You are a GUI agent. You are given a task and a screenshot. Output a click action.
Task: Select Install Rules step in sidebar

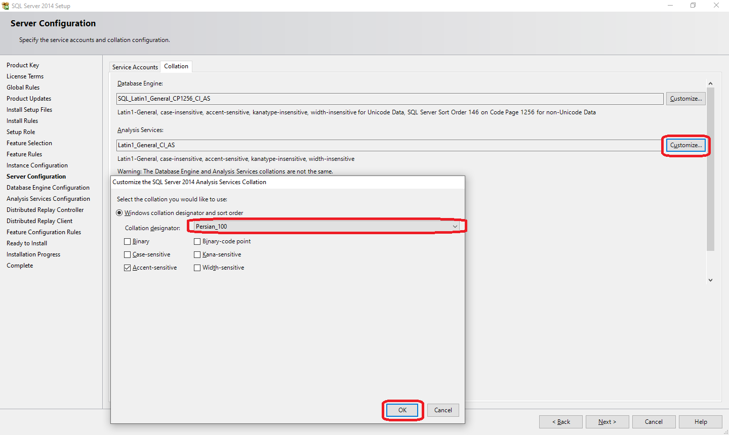click(x=22, y=121)
